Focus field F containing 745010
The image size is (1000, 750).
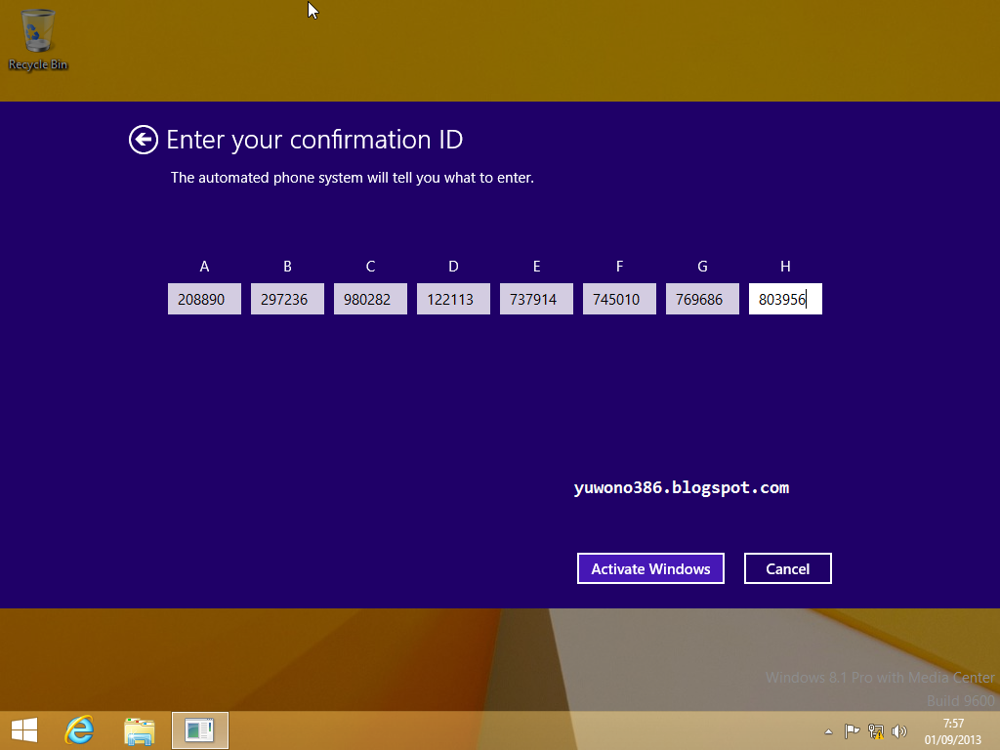(x=619, y=299)
